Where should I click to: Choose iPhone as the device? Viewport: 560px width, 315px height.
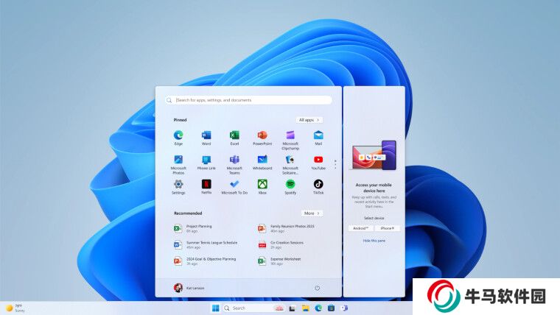point(388,228)
